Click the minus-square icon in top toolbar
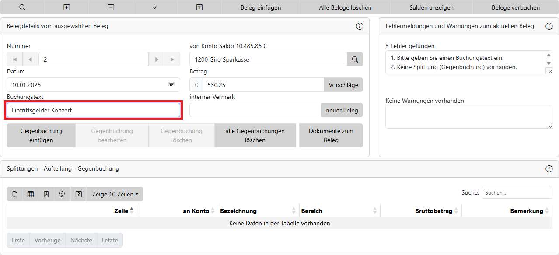559x255 pixels. click(111, 7)
